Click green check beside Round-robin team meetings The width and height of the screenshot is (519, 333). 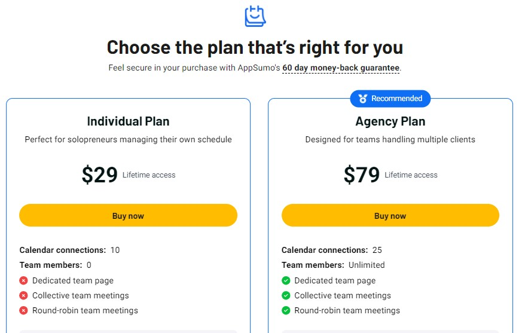tap(286, 310)
